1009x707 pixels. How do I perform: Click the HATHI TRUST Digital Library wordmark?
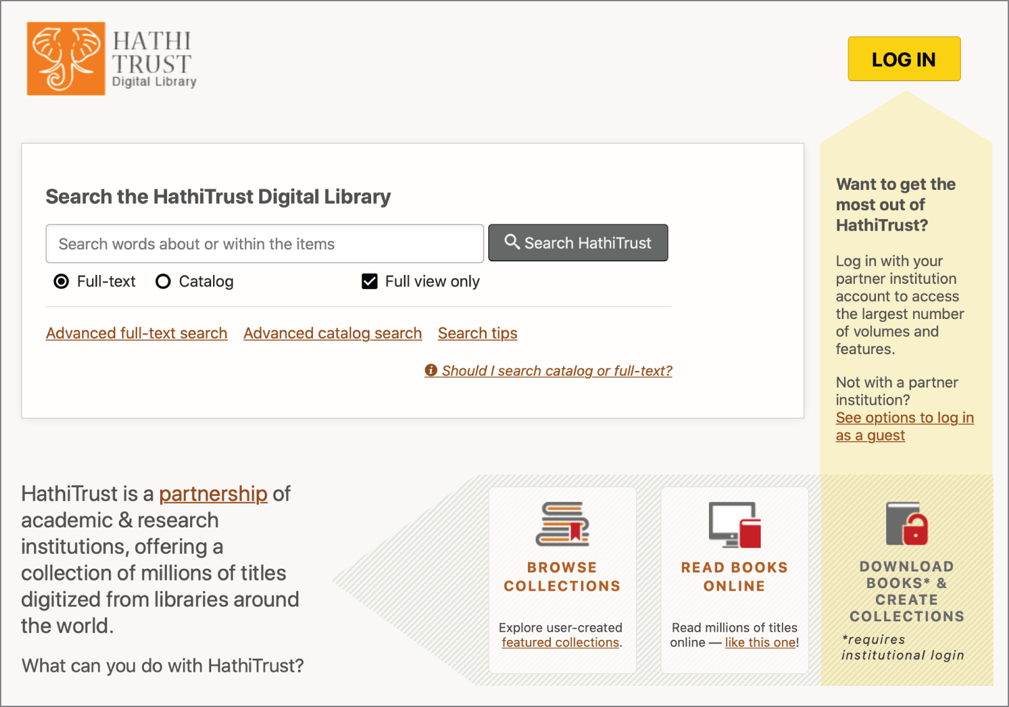[154, 59]
